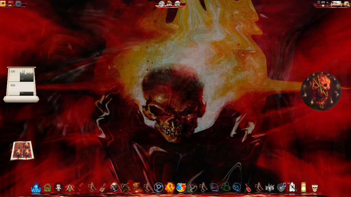Click the CPU graph in scroll monitor widget

point(26,76)
